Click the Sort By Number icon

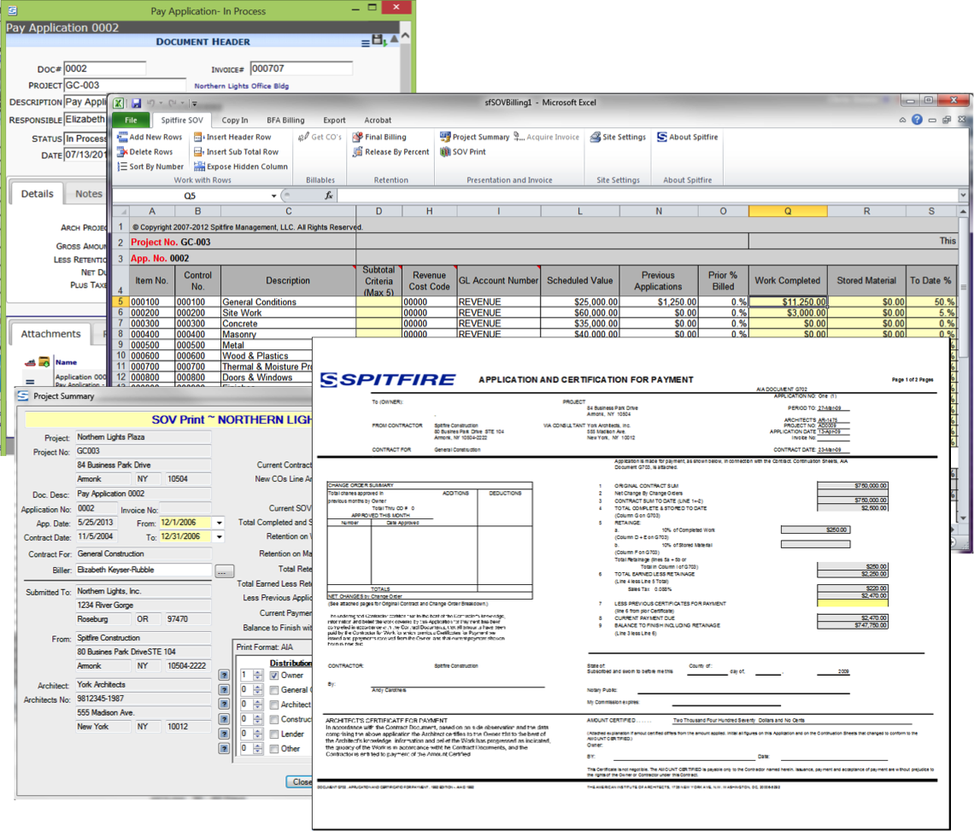122,167
